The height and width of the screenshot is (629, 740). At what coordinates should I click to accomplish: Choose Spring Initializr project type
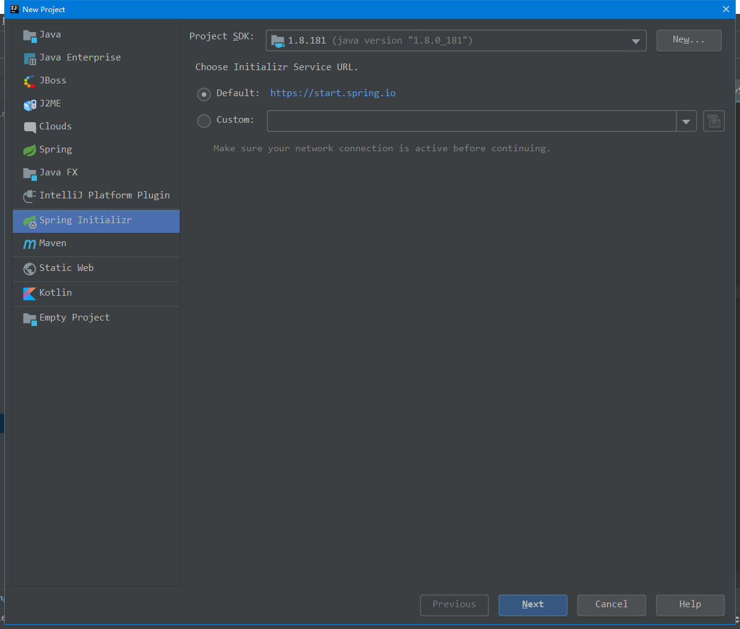(x=96, y=221)
